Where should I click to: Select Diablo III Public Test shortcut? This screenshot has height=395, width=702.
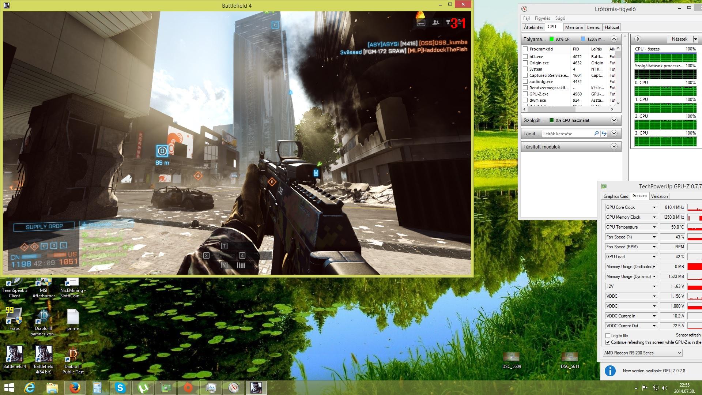[73, 361]
